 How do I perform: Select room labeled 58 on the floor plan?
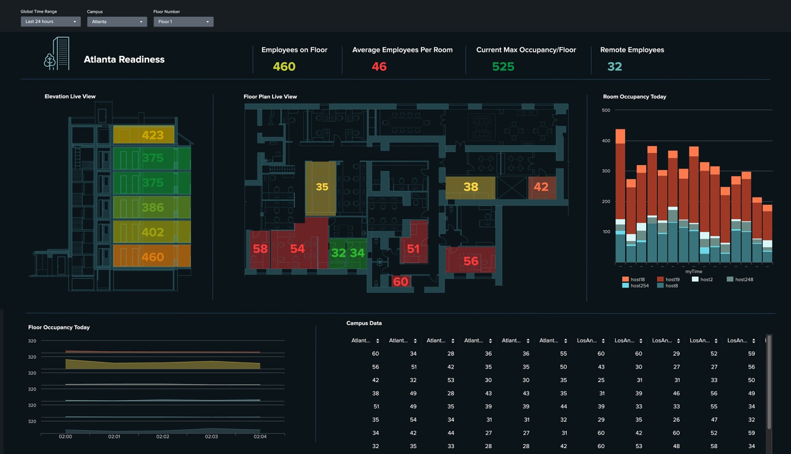coord(260,249)
